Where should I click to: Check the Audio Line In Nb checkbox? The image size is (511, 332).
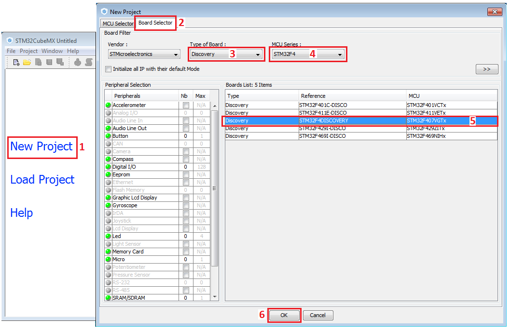point(186,121)
